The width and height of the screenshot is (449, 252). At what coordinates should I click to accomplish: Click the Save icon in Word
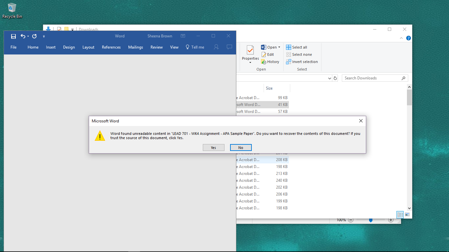click(13, 36)
